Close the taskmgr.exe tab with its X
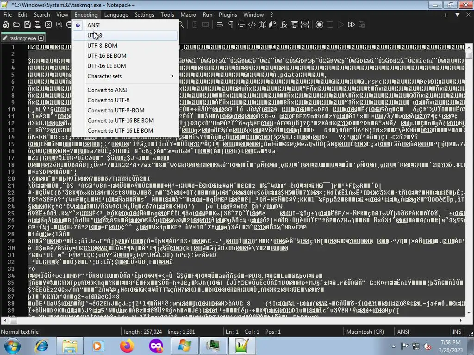The width and height of the screenshot is (474, 355). tap(41, 38)
